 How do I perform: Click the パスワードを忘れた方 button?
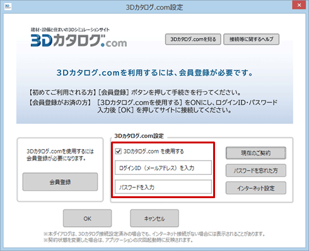(x=256, y=170)
